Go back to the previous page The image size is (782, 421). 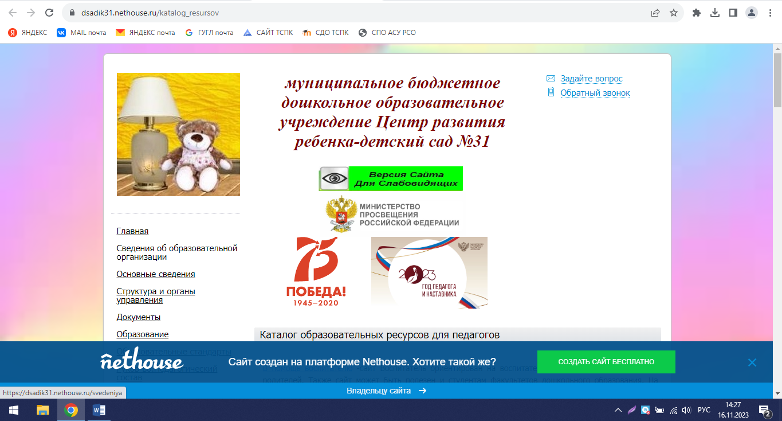13,13
